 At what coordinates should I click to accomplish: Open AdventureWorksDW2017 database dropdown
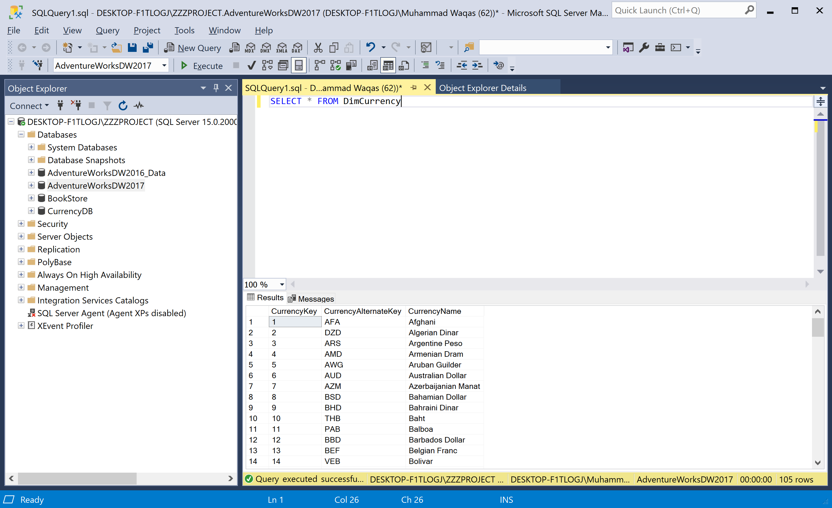(x=164, y=65)
